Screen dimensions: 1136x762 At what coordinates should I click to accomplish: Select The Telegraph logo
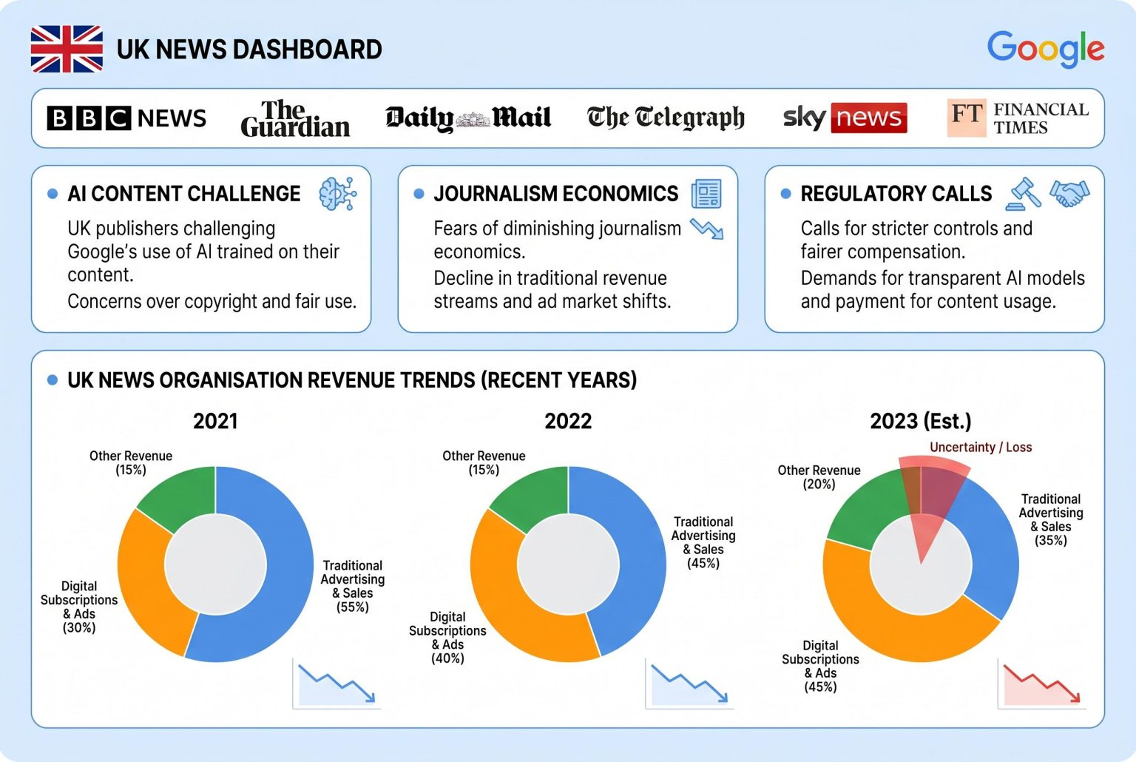(666, 118)
